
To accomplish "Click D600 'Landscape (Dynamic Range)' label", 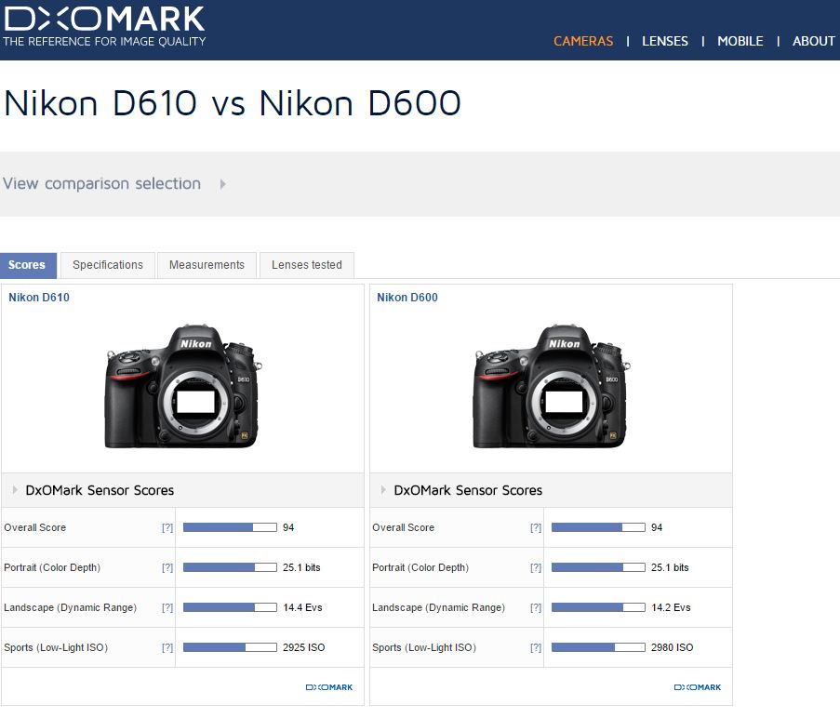I will tap(439, 607).
